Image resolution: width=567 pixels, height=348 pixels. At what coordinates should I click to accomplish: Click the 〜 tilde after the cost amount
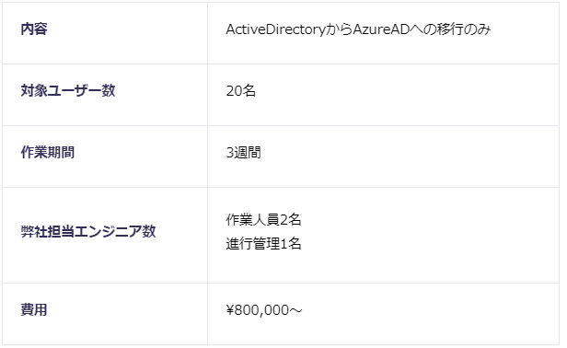[295, 310]
